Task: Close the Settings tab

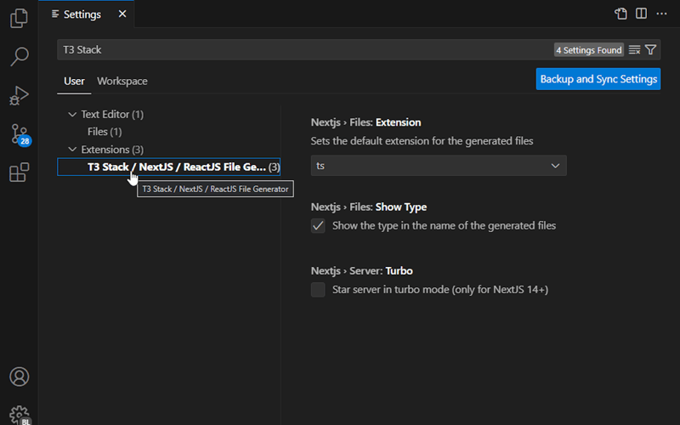Action: tap(122, 14)
